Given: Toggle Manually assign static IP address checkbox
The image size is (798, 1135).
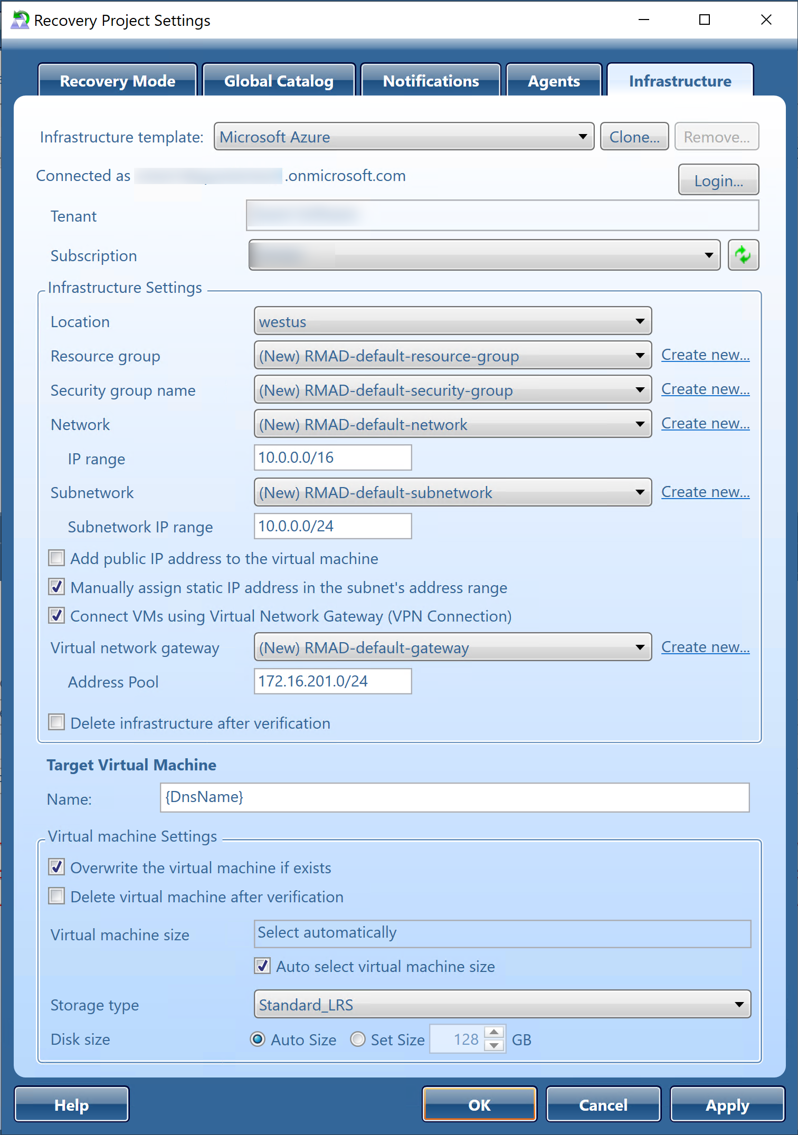Looking at the screenshot, I should 56,587.
